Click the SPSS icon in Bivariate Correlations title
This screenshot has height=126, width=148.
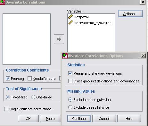(x=3, y=2)
